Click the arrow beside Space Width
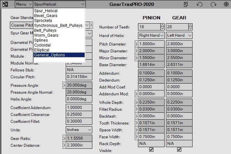 [136, 130]
